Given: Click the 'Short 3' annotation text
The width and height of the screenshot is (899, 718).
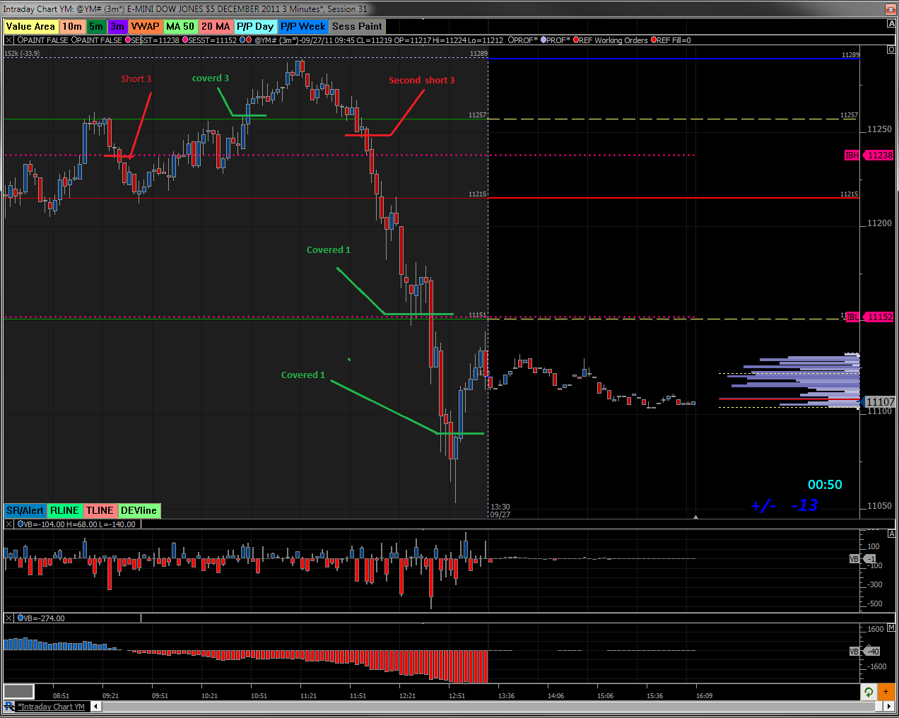Looking at the screenshot, I should click(x=136, y=79).
